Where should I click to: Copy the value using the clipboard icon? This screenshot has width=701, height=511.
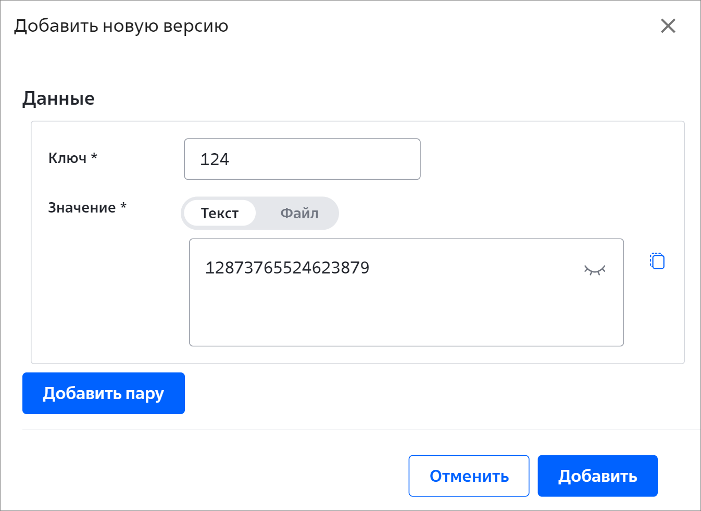pyautogui.click(x=657, y=261)
